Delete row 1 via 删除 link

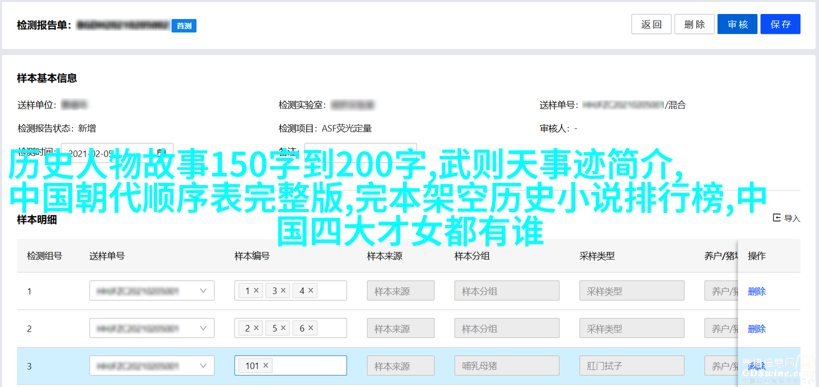(756, 291)
